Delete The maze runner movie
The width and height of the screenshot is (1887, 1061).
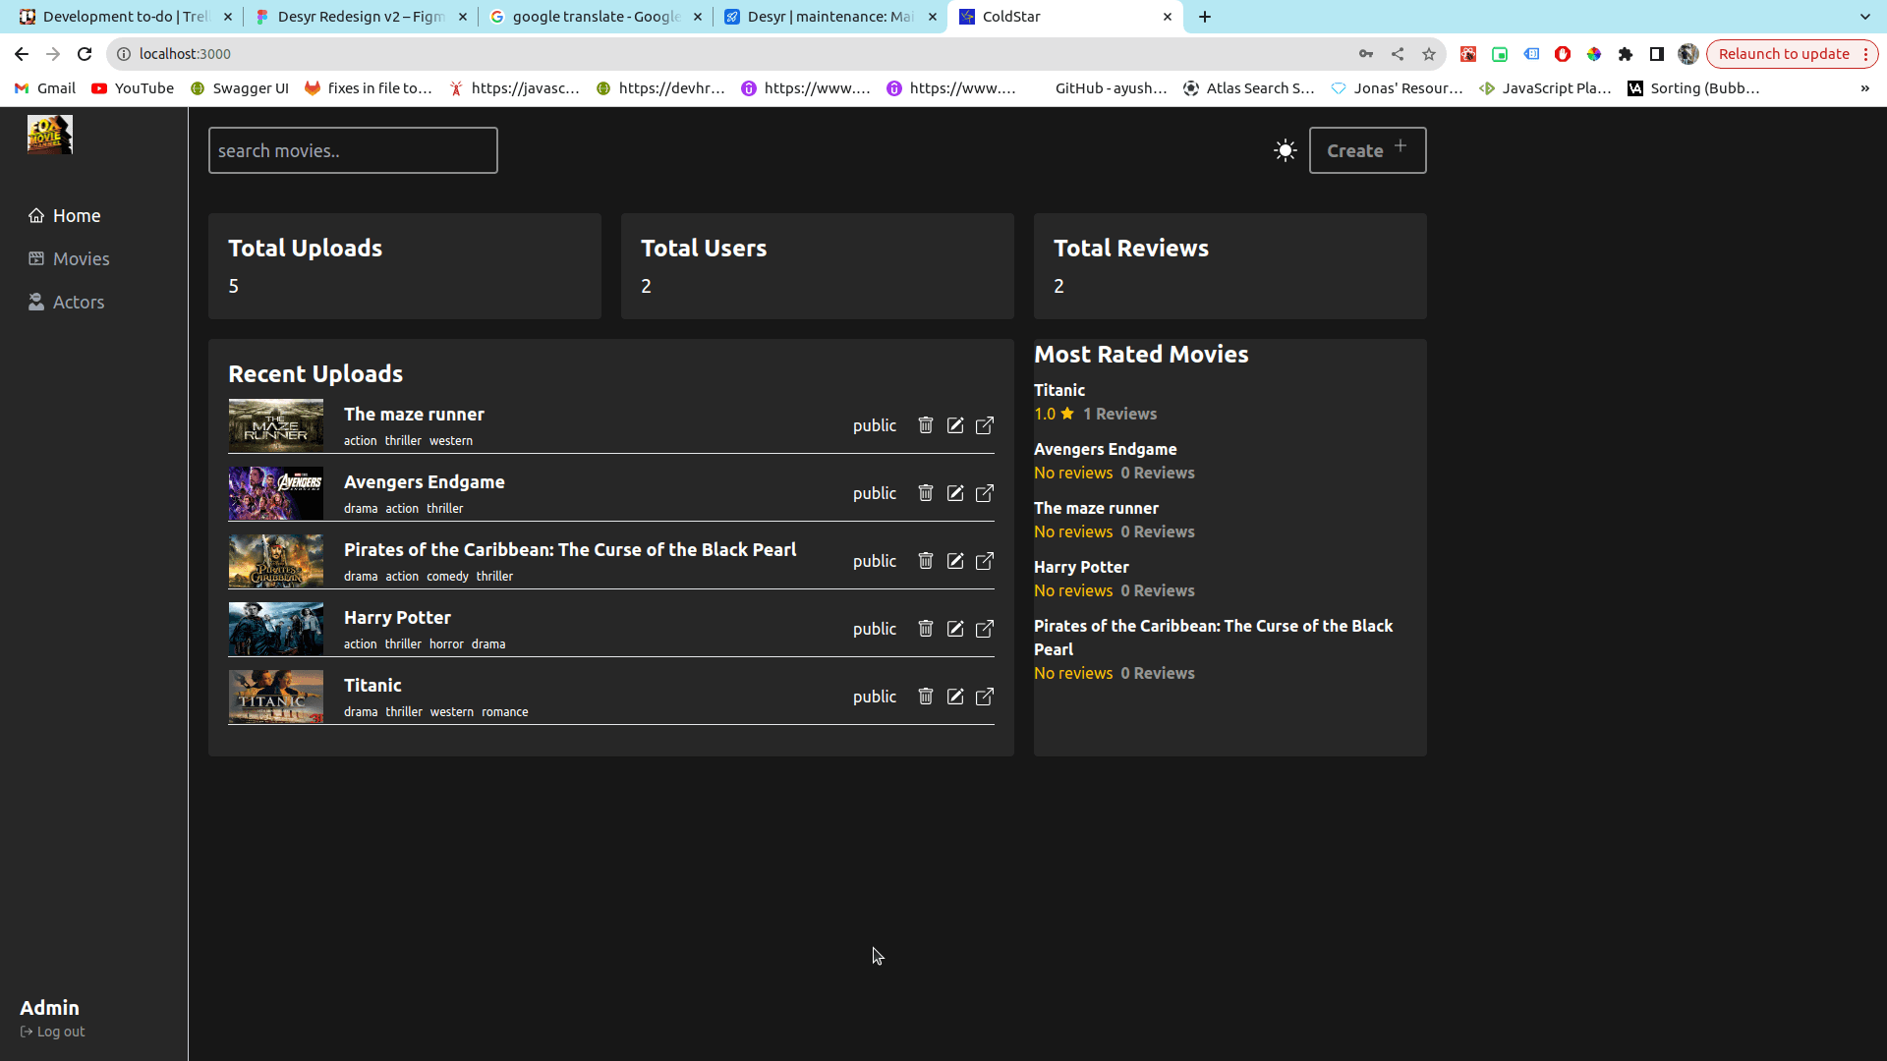tap(926, 425)
